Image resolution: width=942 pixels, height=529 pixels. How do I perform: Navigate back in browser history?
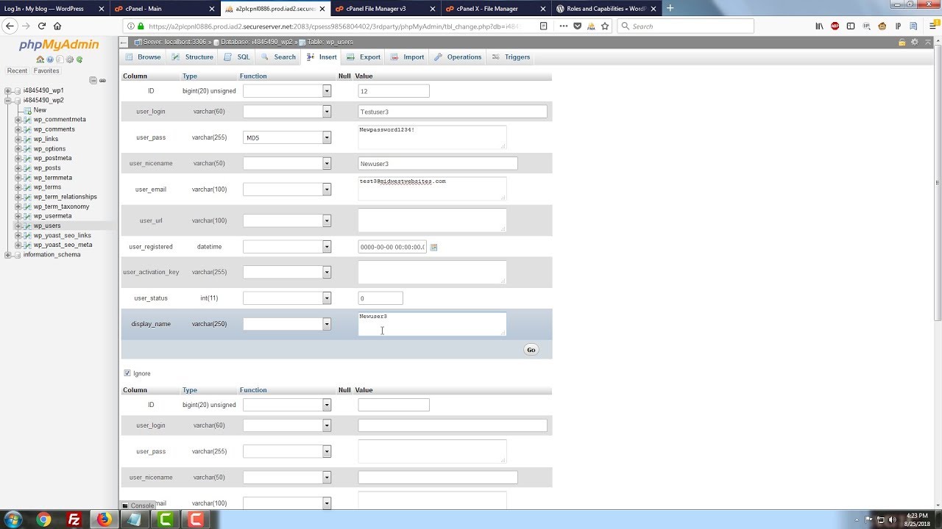(x=10, y=26)
